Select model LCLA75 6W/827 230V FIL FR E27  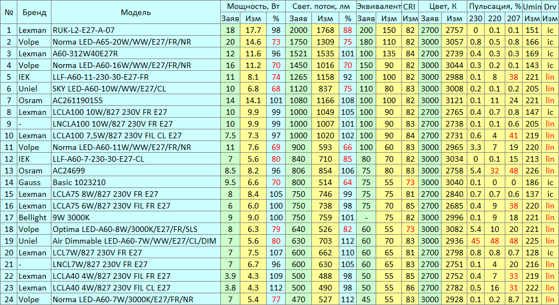135,206
